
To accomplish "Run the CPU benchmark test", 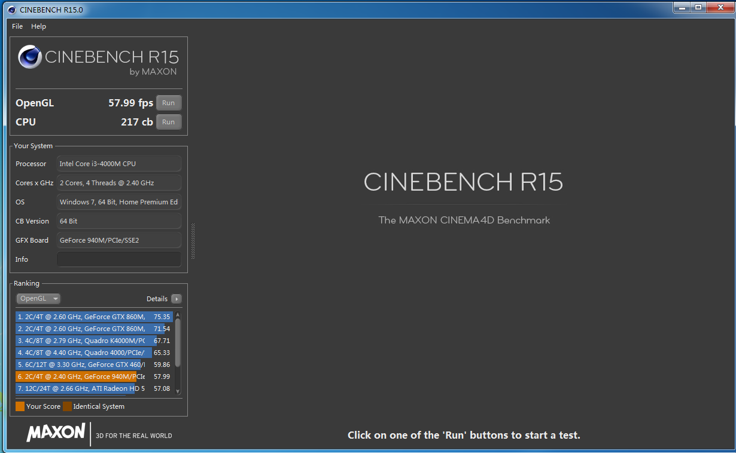I will coord(169,122).
